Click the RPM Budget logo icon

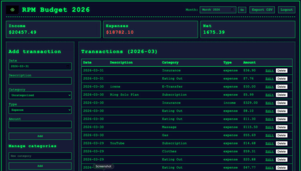point(12,10)
